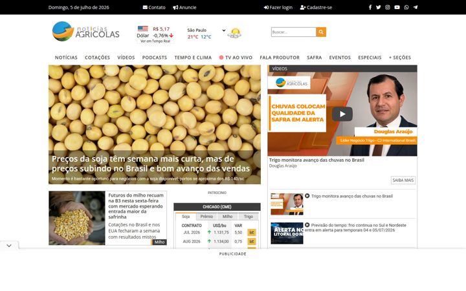The image size is (466, 291).
Task: Open the WhatsApp social icon
Action: [x=406, y=7]
